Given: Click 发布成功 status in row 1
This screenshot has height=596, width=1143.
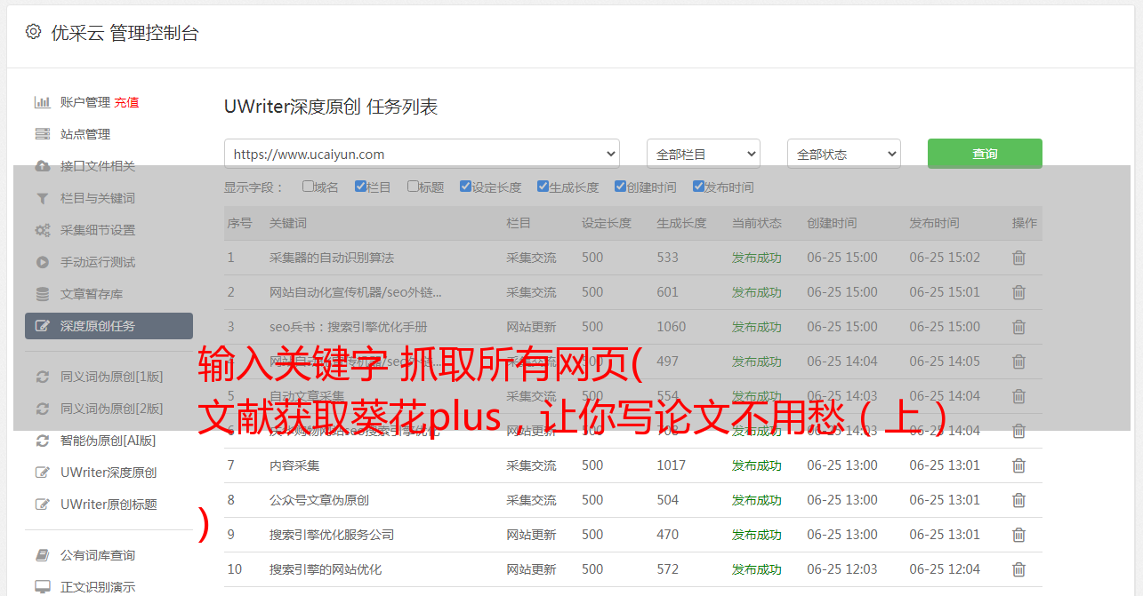Looking at the screenshot, I should 757,258.
